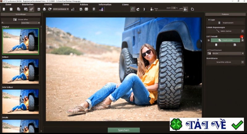This screenshot has height=134, width=247.
Task: Click the zoom-out (kleiner) icon
Action: click(x=152, y=10)
